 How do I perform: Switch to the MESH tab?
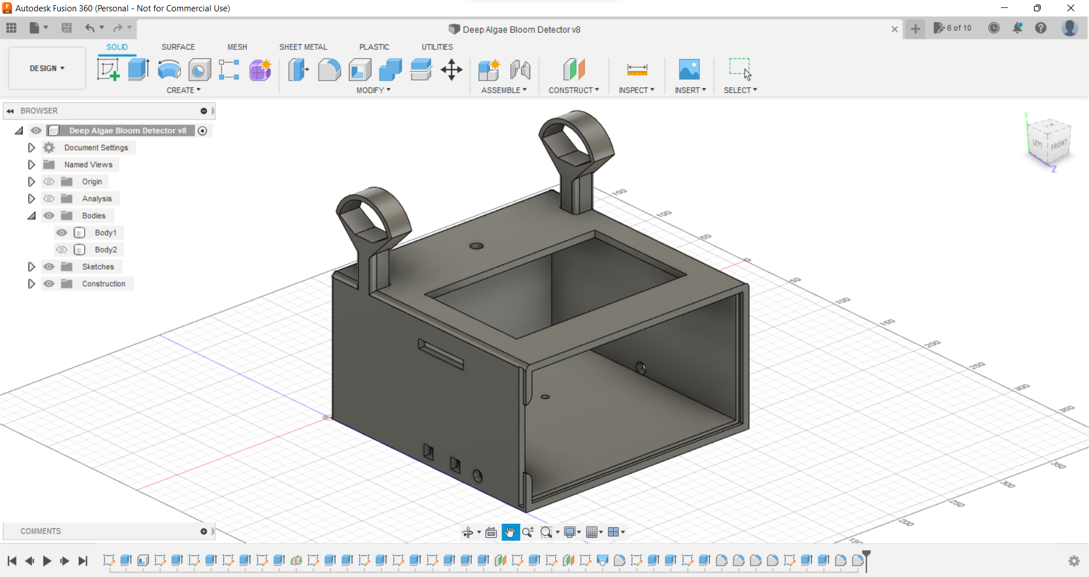point(237,47)
